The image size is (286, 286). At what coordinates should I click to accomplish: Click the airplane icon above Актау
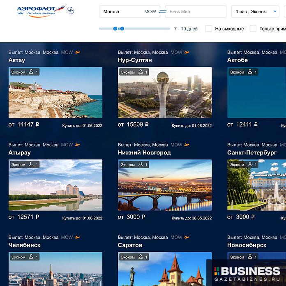click(x=77, y=53)
